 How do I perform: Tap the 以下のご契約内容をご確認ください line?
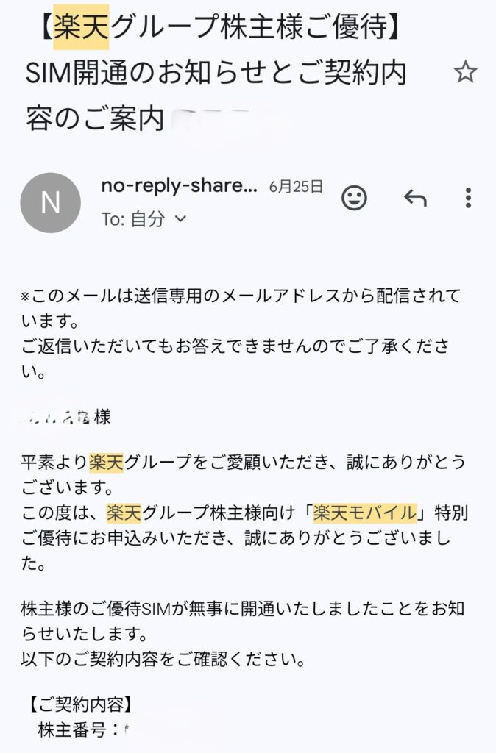coord(163,660)
